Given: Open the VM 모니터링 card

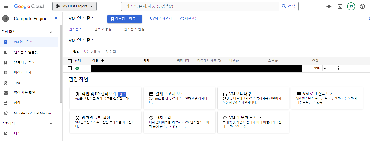Looking at the screenshot, I should click(253, 98).
